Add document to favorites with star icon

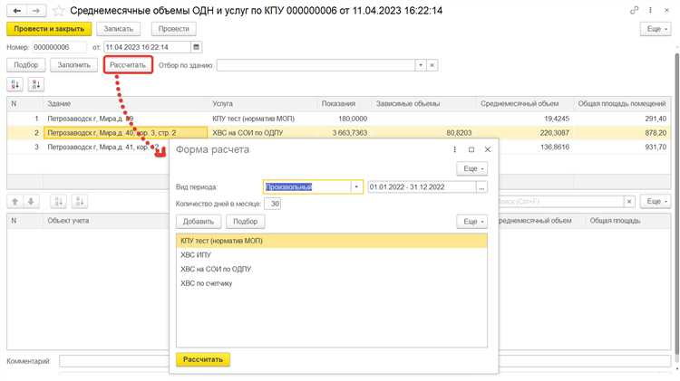tap(59, 11)
